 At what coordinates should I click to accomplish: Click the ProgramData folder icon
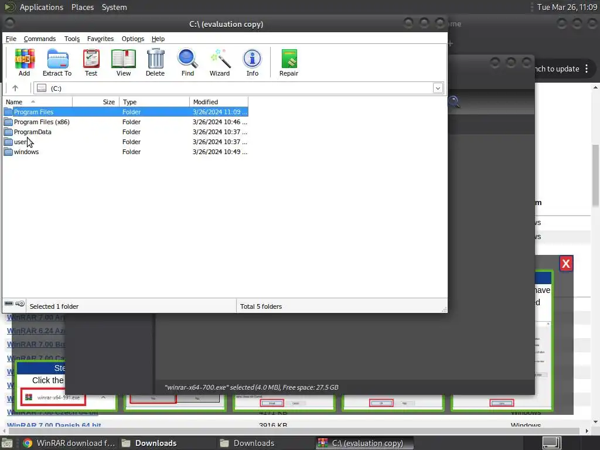coord(8,132)
